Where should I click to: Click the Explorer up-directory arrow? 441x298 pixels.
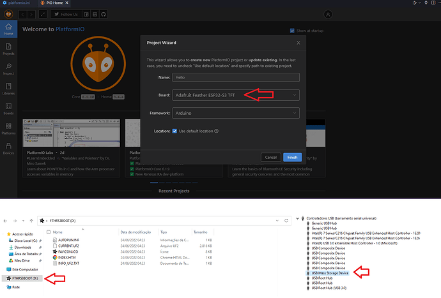click(31, 221)
